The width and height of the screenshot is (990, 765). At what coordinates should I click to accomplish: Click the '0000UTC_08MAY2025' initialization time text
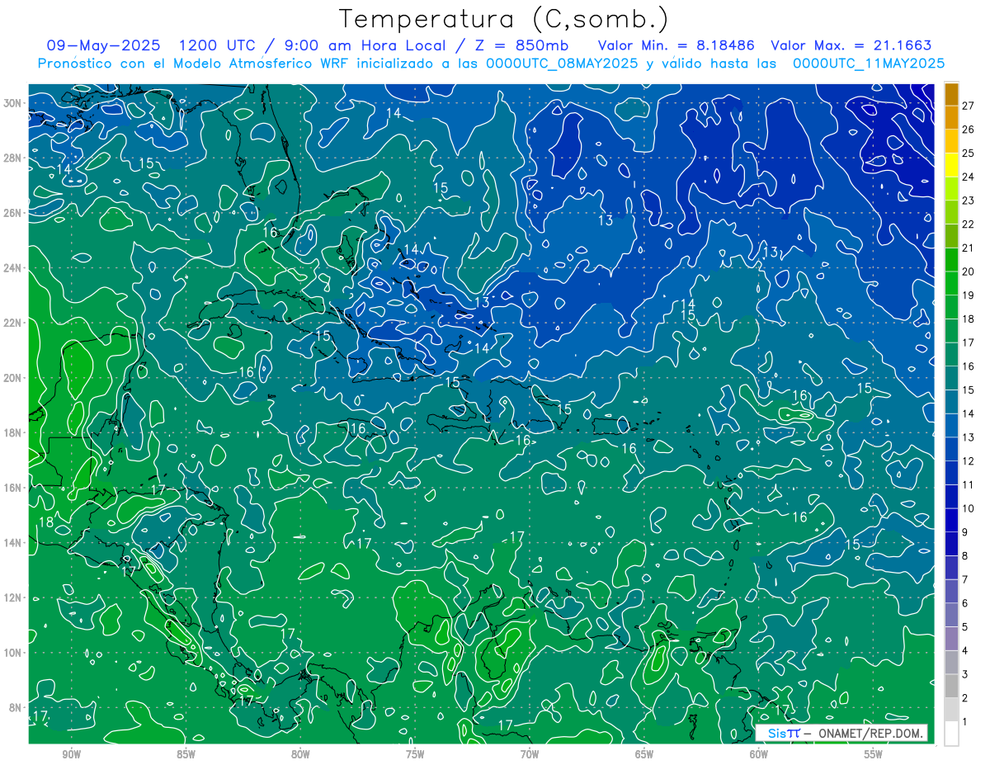coord(561,64)
